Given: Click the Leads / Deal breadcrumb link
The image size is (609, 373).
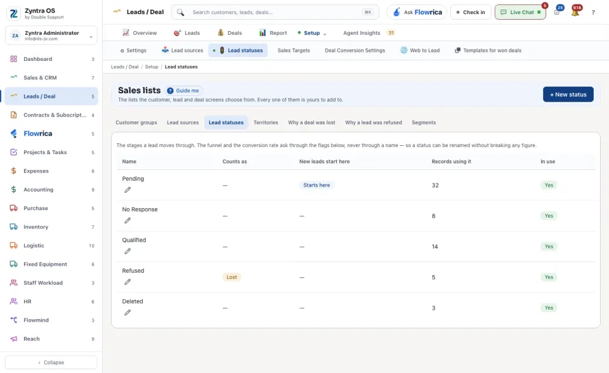Looking at the screenshot, I should [x=125, y=67].
